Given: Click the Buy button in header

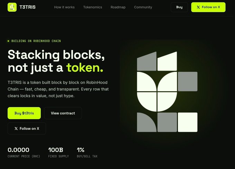Looking at the screenshot, I should [x=179, y=7].
